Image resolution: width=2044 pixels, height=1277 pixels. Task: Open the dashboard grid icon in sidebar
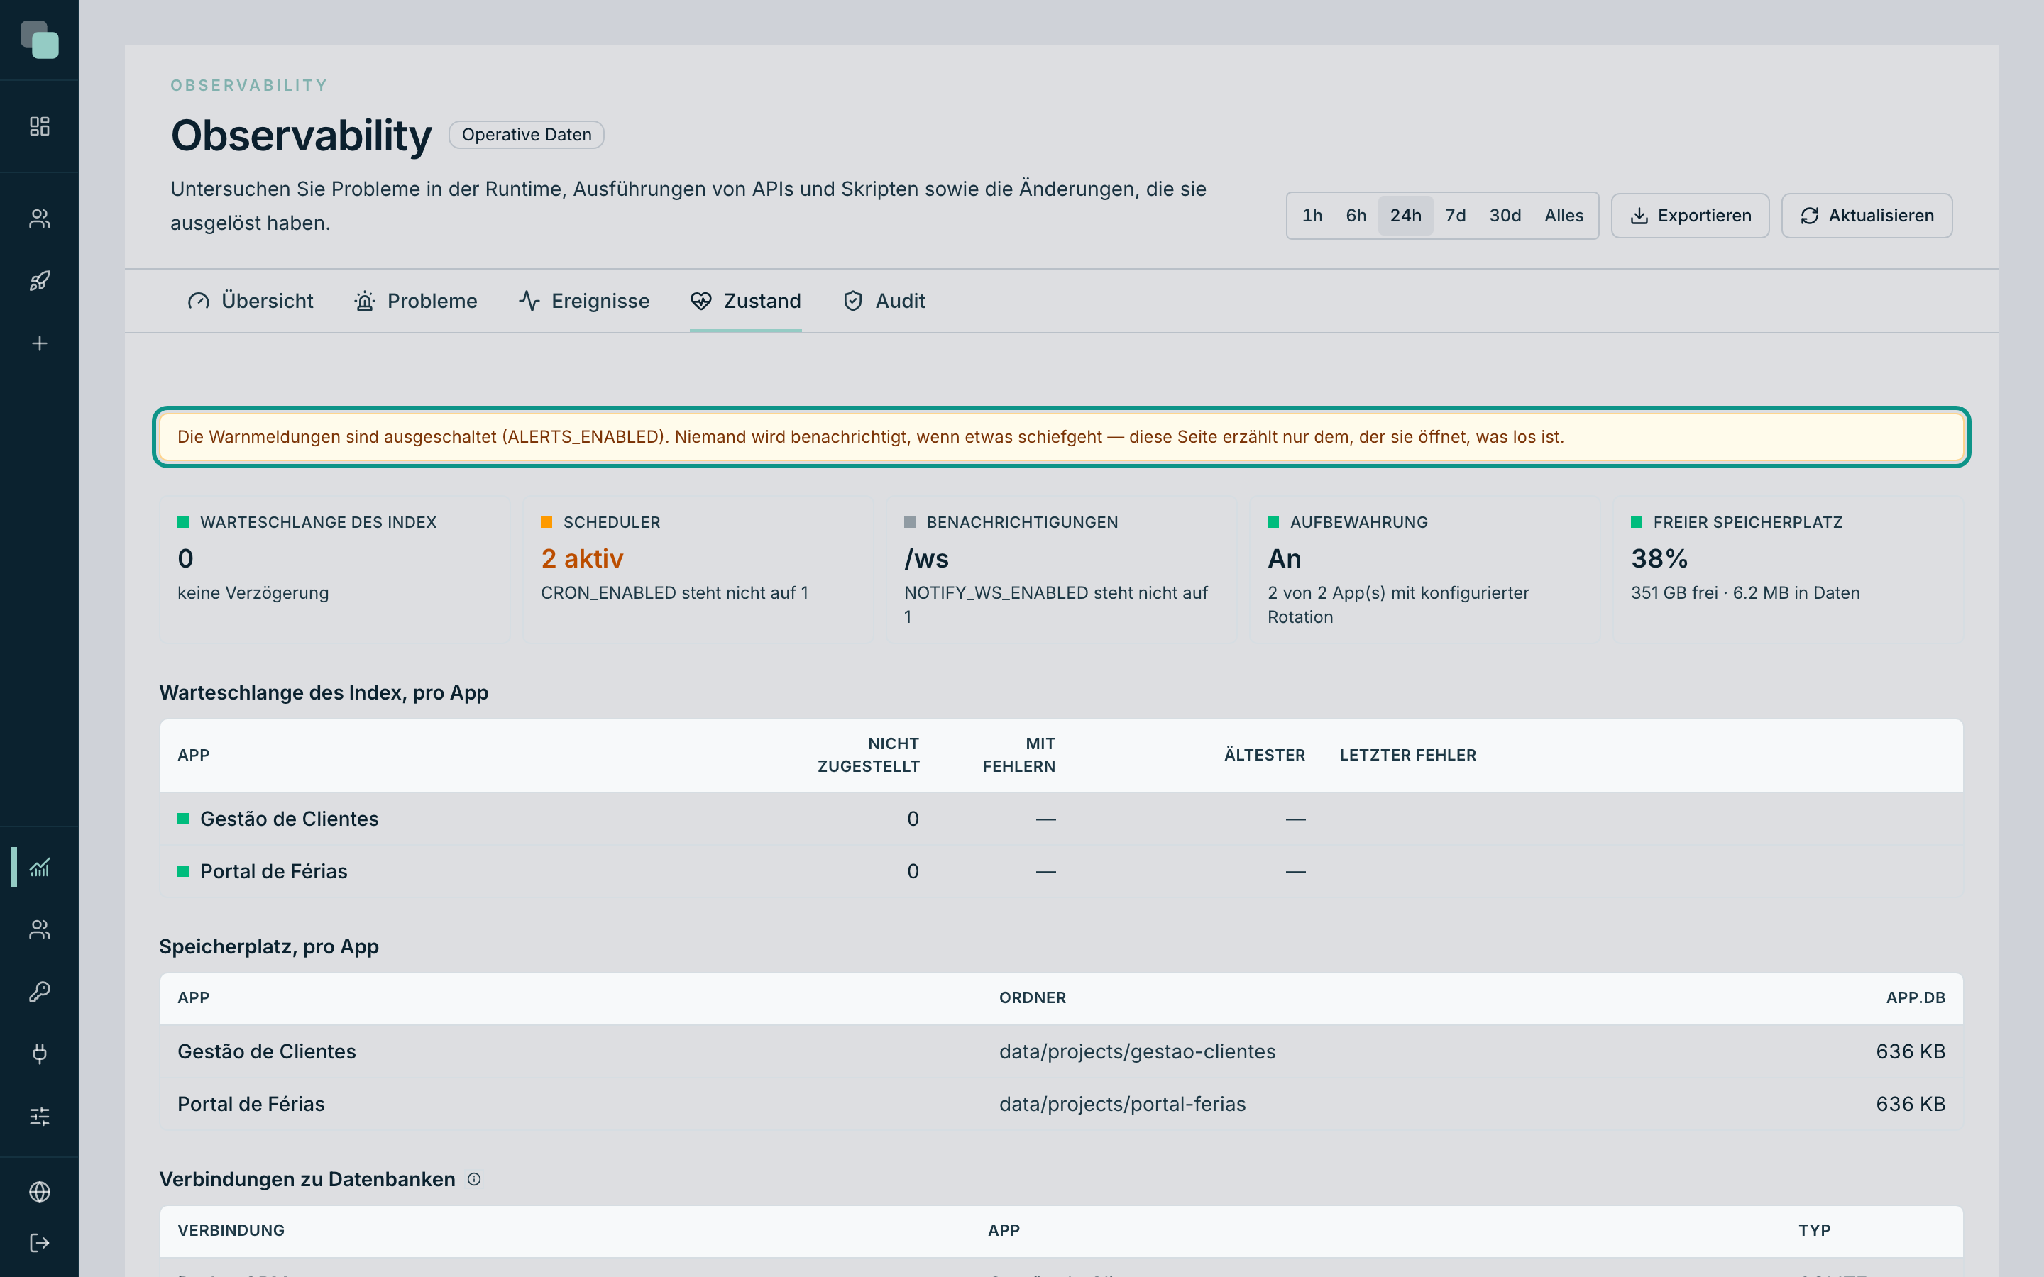[x=40, y=127]
